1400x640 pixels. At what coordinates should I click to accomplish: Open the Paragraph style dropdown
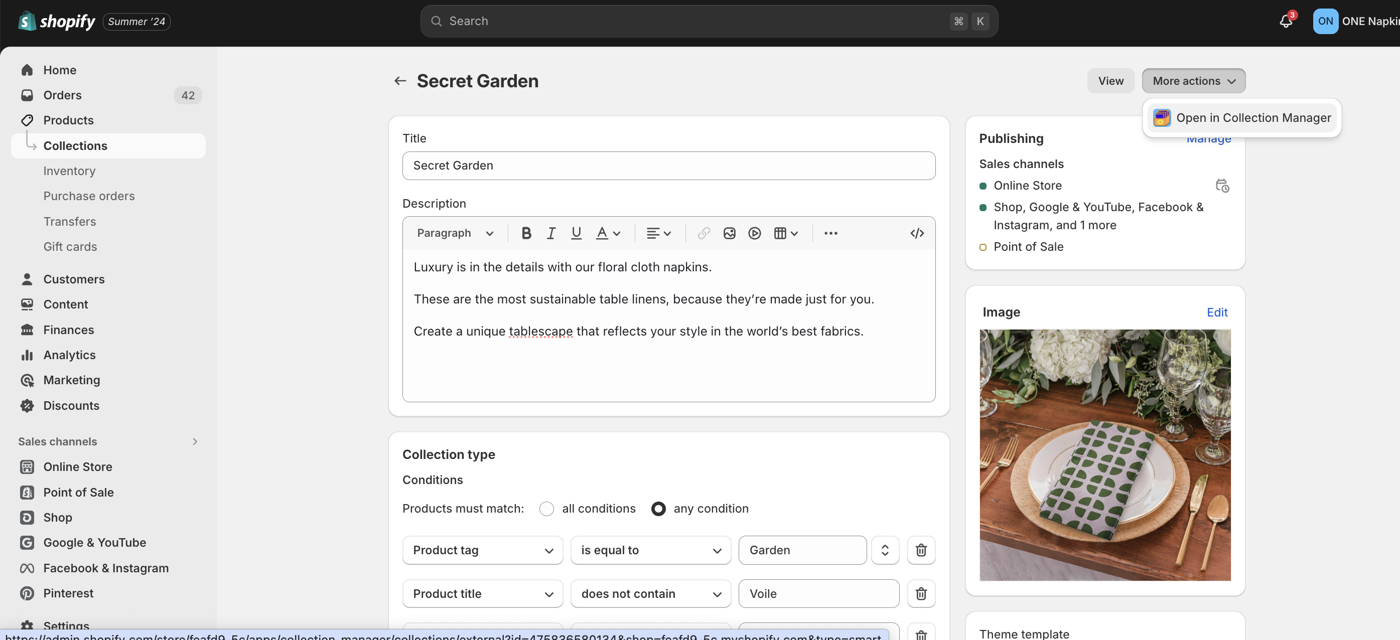coord(455,233)
